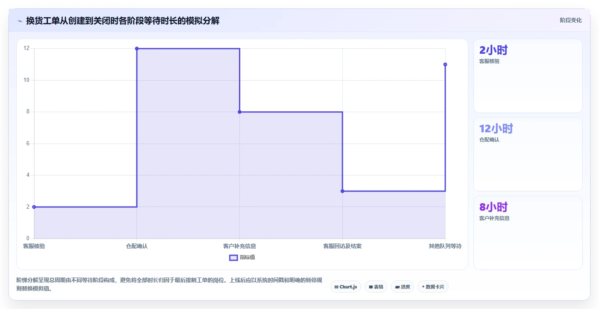Click the chart title 换货工单 heading
Image resolution: width=599 pixels, height=309 pixels.
pyautogui.click(x=123, y=21)
